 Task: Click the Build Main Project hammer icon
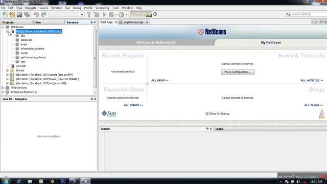(x=89, y=15)
